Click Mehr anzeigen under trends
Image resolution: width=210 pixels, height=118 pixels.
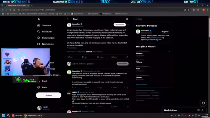(x=141, y=85)
